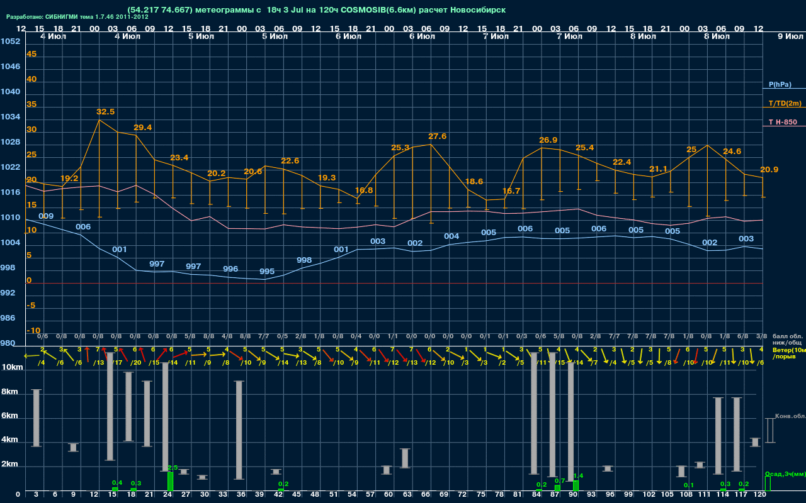Select the final 20.9 temperature label
This screenshot has width=806, height=503.
pos(769,170)
